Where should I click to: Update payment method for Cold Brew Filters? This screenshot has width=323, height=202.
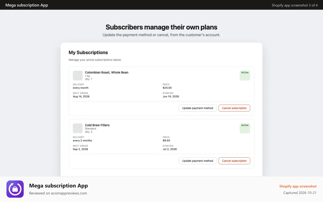point(198,161)
